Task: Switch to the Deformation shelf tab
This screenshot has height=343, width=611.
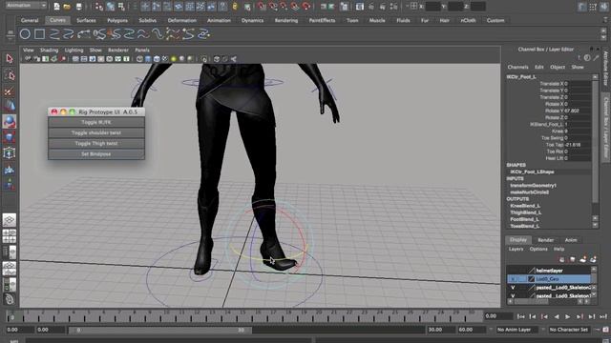Action: coord(182,20)
